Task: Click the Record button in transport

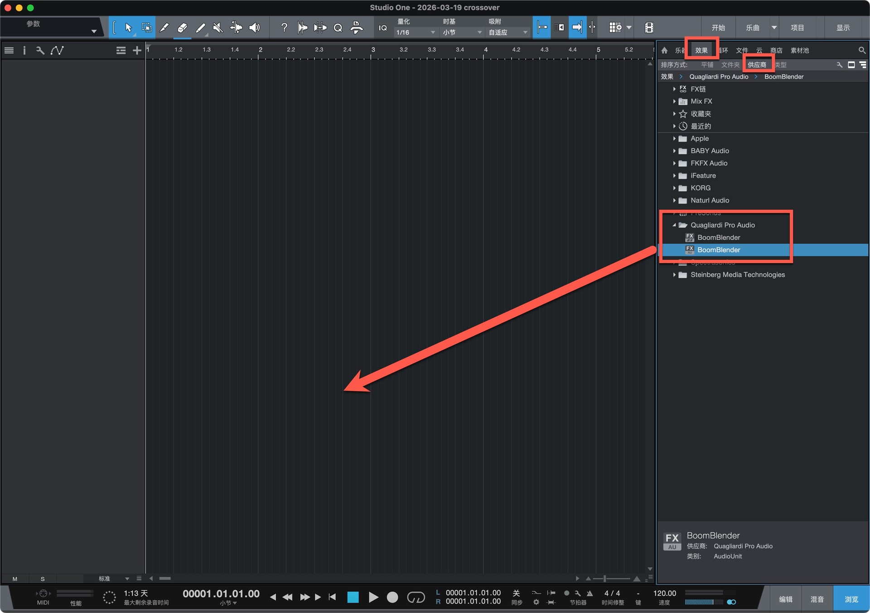Action: [x=392, y=597]
